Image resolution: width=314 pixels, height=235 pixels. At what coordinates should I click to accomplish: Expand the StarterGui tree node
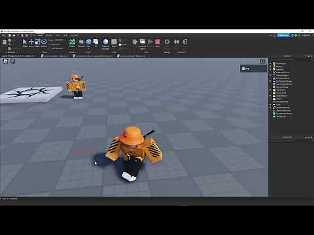pos(271,90)
